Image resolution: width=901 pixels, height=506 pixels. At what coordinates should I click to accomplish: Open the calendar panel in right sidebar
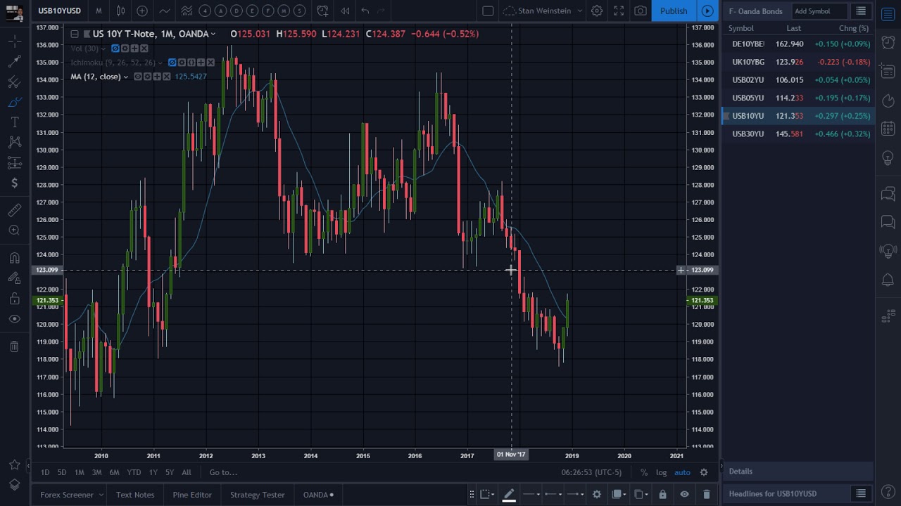888,129
